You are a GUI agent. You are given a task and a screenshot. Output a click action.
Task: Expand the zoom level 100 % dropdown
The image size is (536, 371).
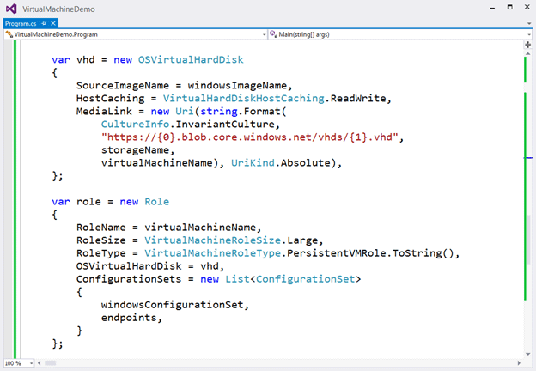click(19, 362)
